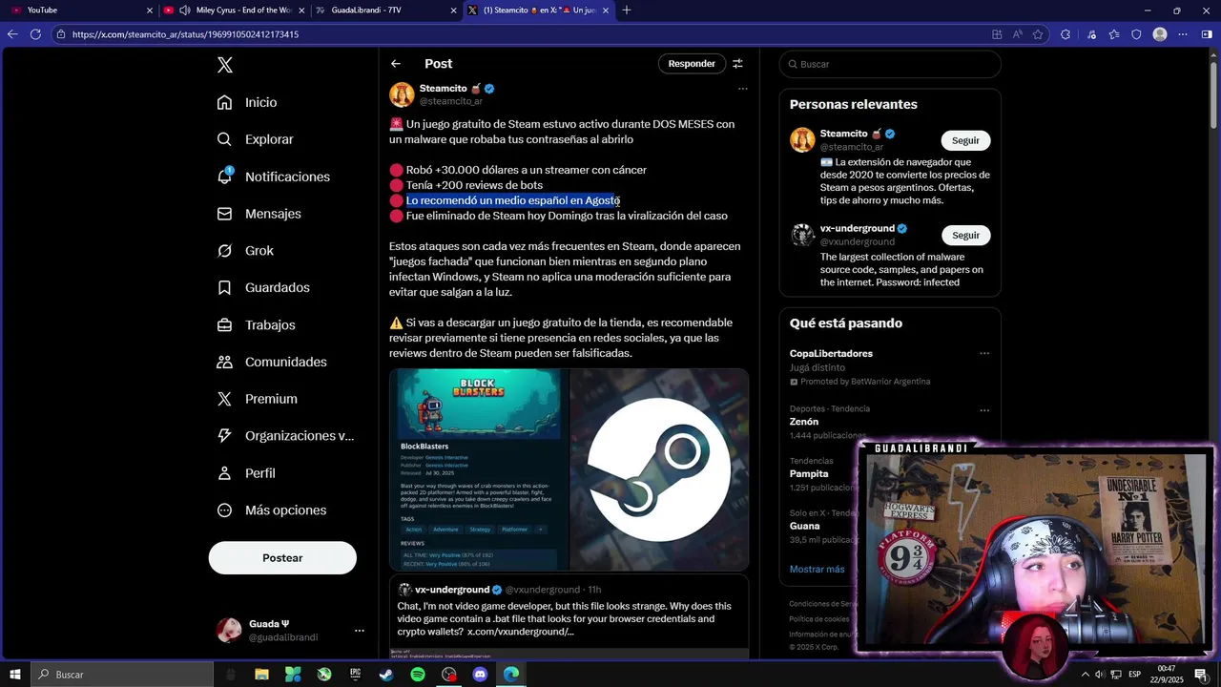Open account menu dots next to Guada
This screenshot has width=1221, height=687.
(360, 631)
